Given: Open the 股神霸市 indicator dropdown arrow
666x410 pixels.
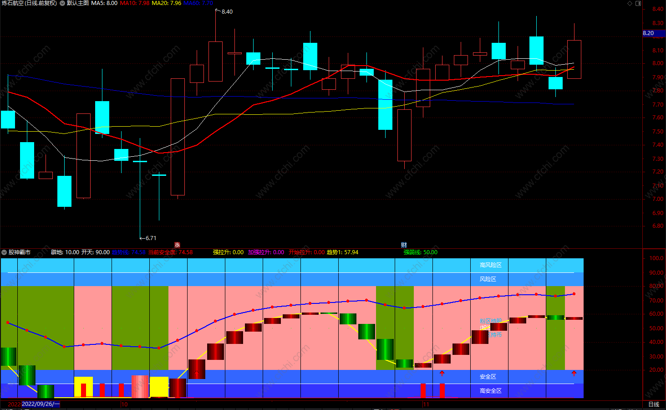Looking at the screenshot, I should pos(4,252).
